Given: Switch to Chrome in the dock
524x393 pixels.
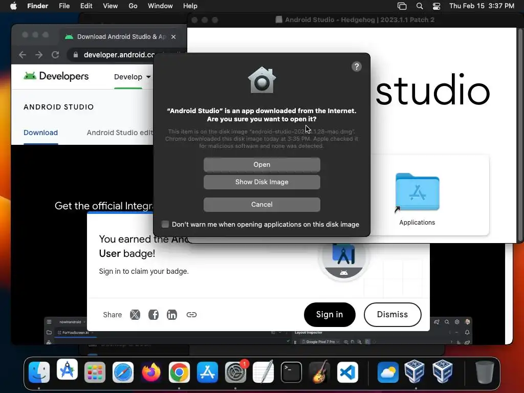Looking at the screenshot, I should coord(179,372).
